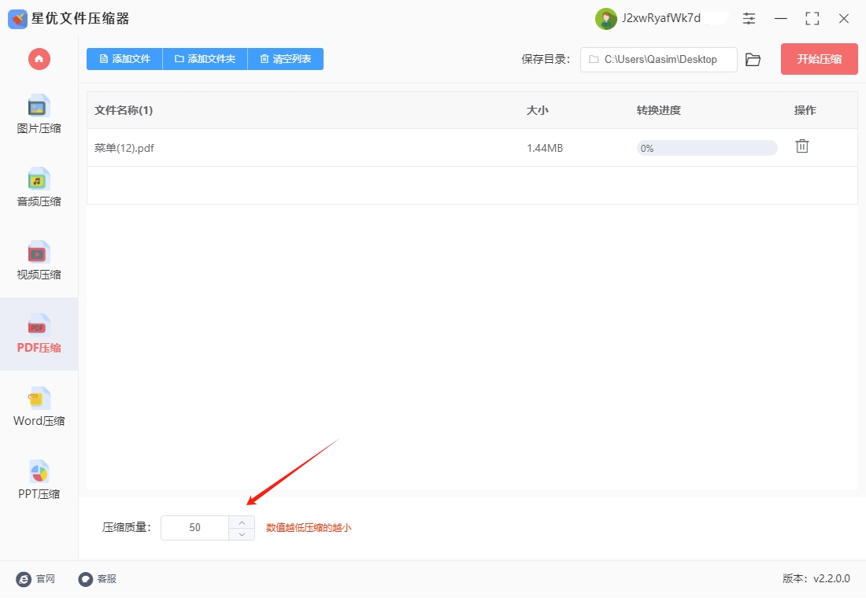Click the 0% conversion progress bar
Image resolution: width=866 pixels, height=598 pixels.
coord(707,148)
